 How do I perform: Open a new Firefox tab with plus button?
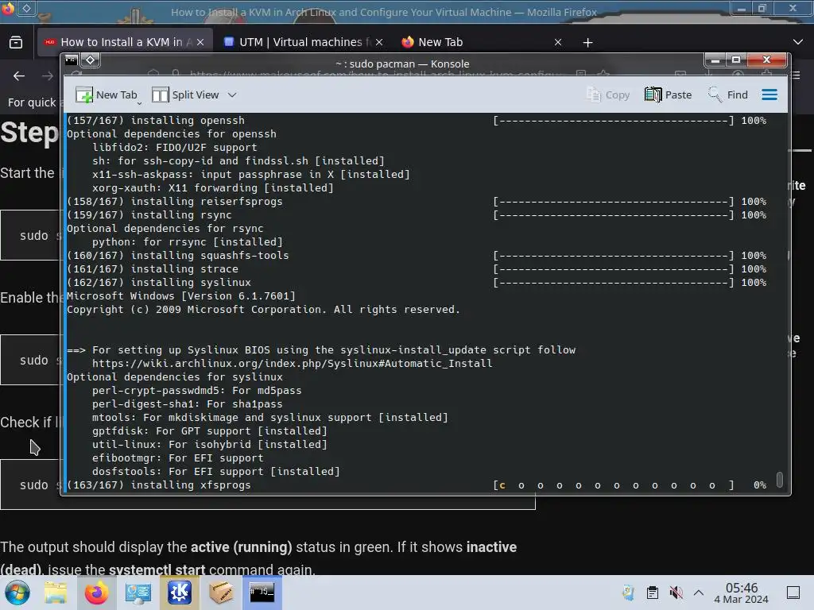587,43
